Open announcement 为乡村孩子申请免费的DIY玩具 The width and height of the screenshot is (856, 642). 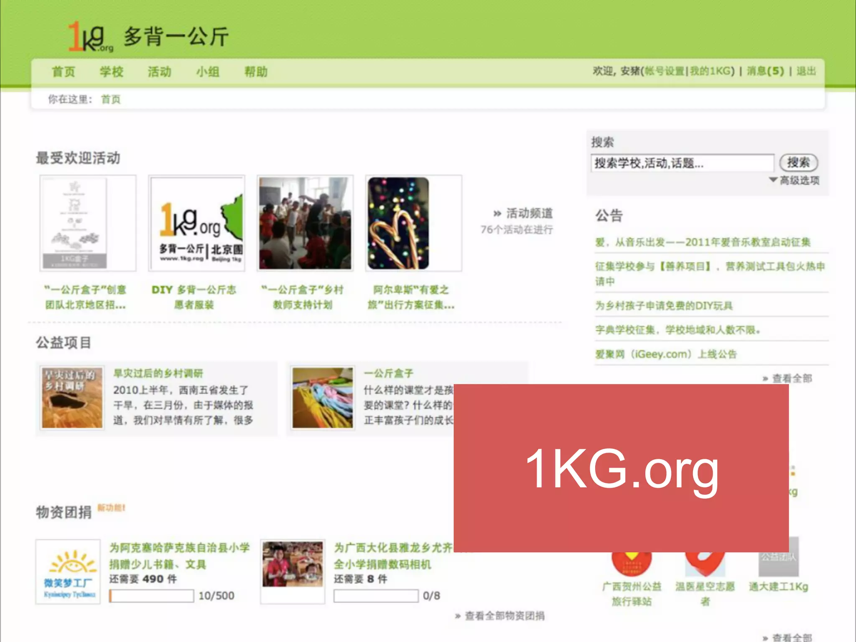click(x=664, y=306)
